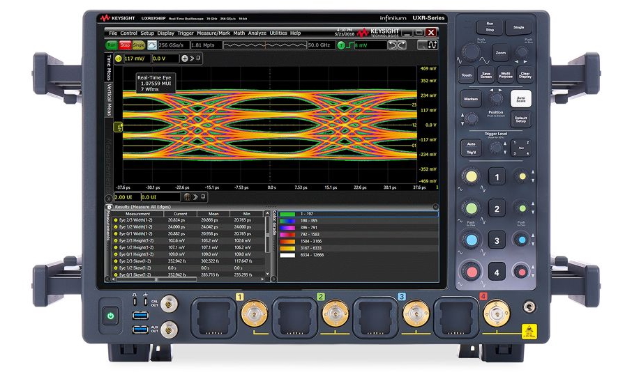Select the Eye 2/3 Skew(1-2) measurement row
This screenshot has width=632, height=379.
[188, 261]
